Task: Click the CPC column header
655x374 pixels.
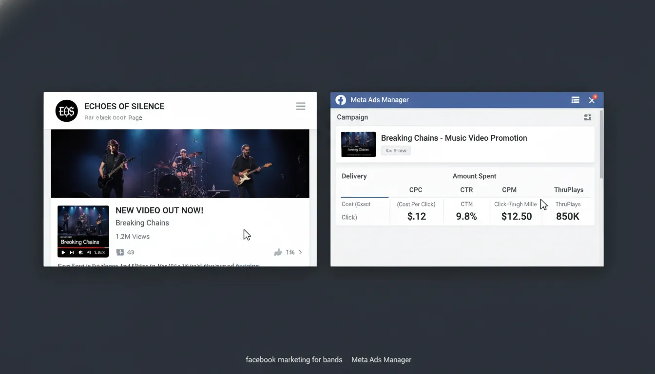Action: click(x=416, y=189)
